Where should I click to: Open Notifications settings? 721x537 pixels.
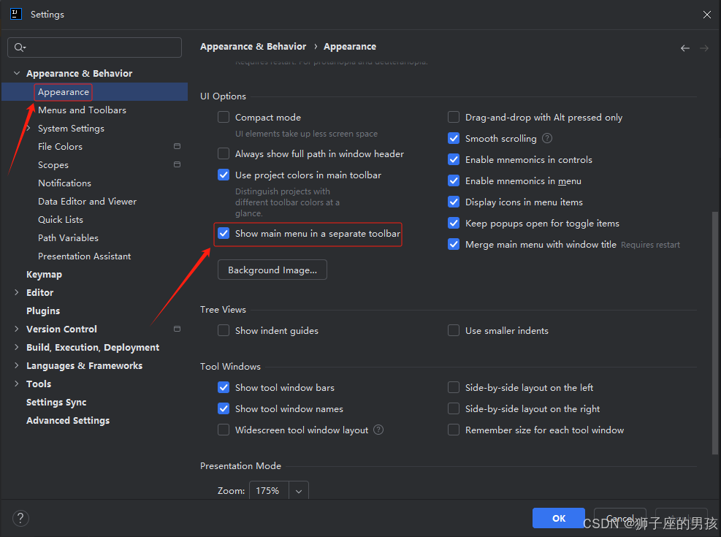(x=64, y=183)
